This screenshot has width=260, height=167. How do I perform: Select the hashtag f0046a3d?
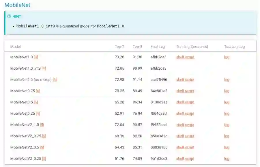tap(158, 114)
